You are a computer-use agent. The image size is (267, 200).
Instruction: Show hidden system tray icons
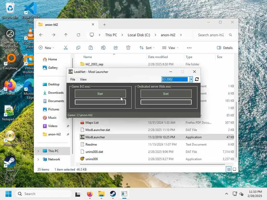(227, 194)
